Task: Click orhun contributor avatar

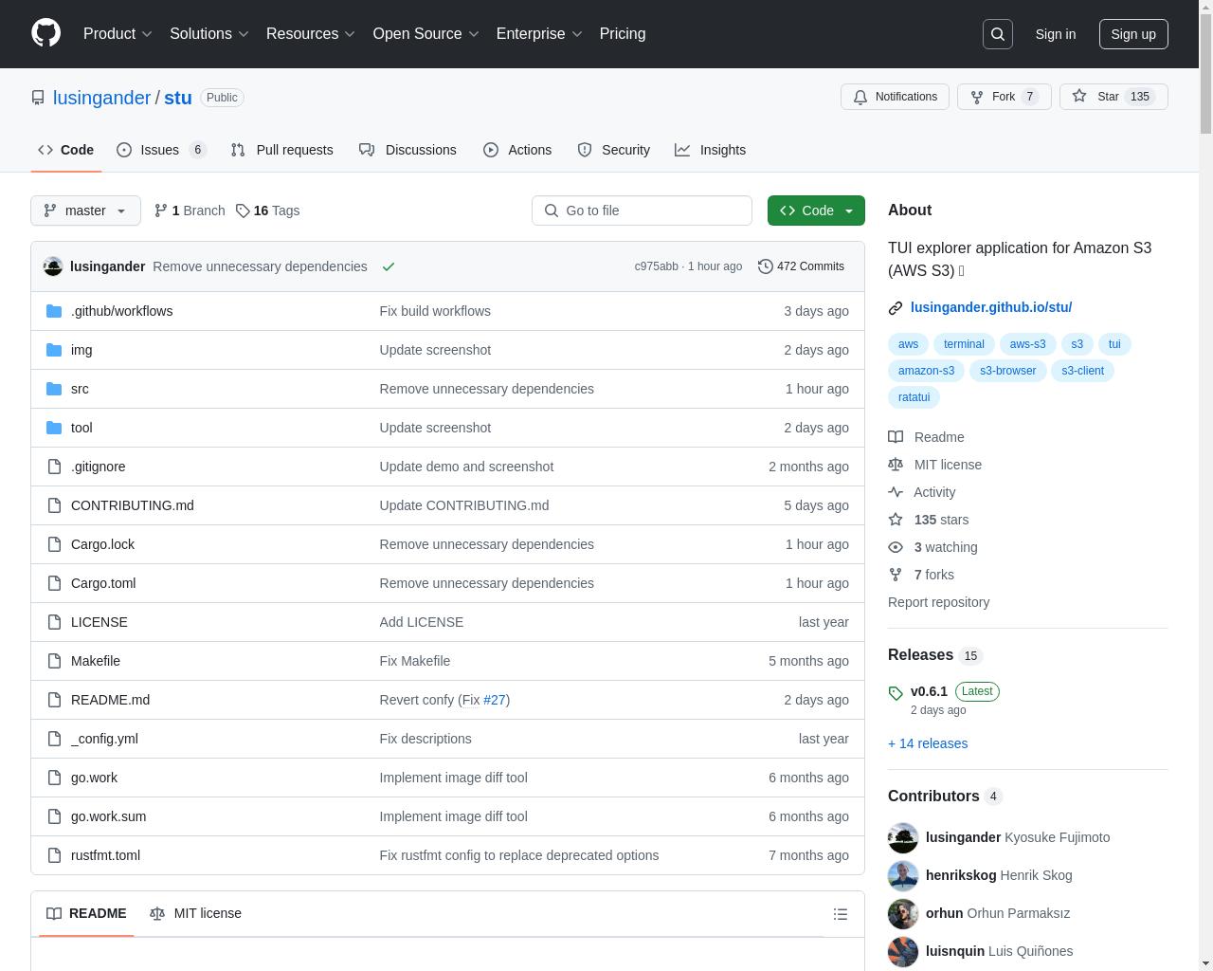Action: (x=903, y=913)
